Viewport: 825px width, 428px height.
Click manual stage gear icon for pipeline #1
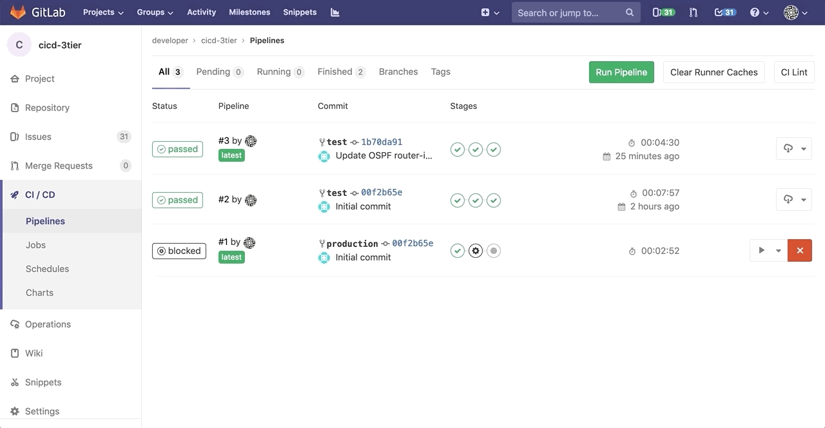[476, 251]
